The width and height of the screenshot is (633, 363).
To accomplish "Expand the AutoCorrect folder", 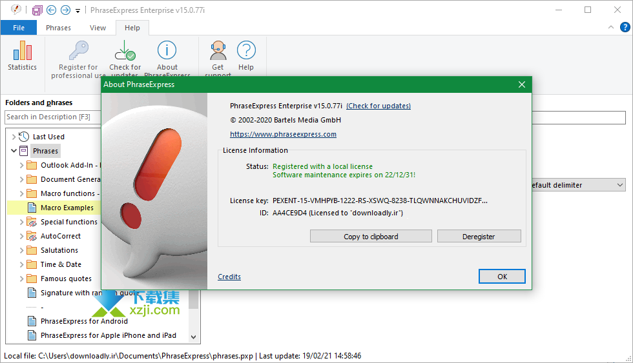I will (21, 236).
